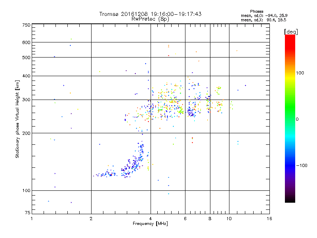Viewport: 317px width, 238px height.
Task: Click the colorbar tick label '100'
Action: click(x=300, y=73)
